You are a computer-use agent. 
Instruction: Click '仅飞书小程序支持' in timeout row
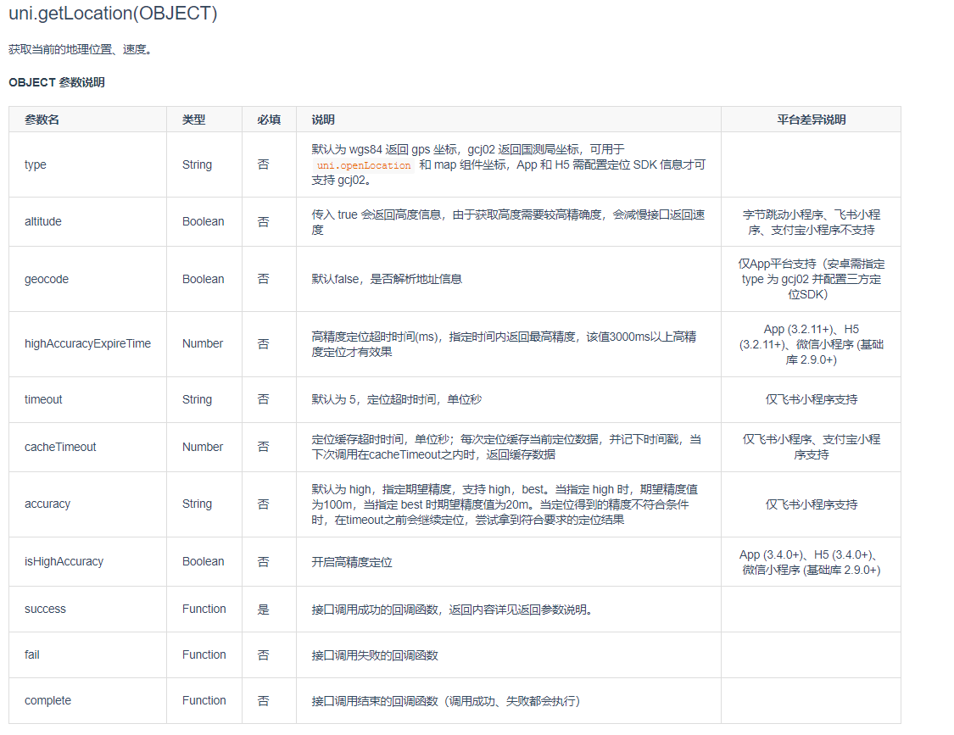811,399
